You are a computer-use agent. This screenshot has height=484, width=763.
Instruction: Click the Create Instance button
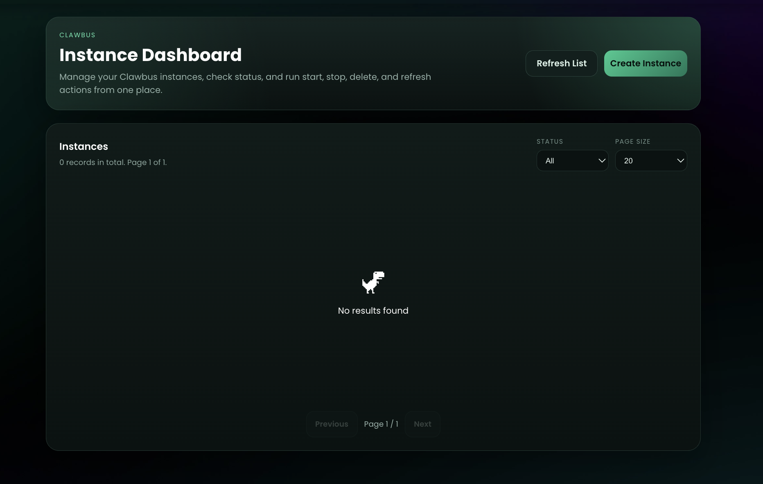coord(645,63)
